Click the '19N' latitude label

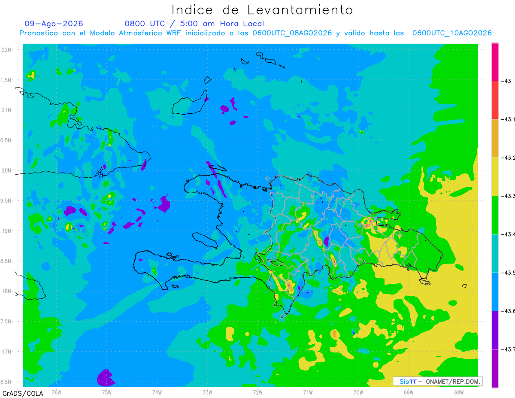click(x=7, y=231)
